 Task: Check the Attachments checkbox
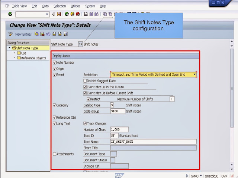pos(55,154)
